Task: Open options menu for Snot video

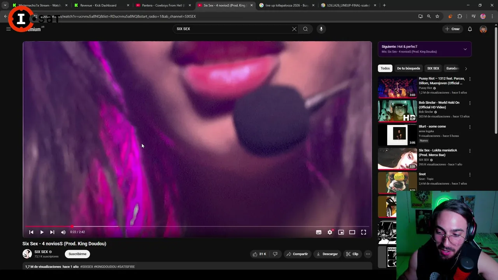Action: tap(470, 175)
